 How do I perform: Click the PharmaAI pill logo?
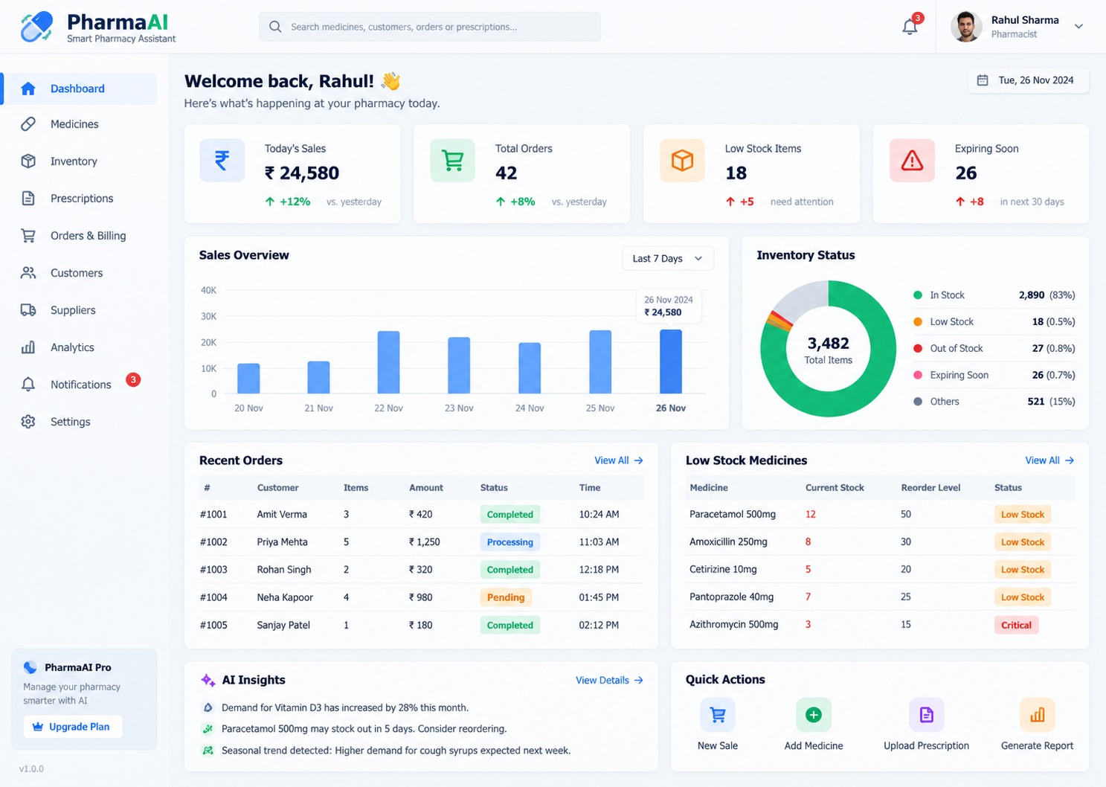(x=36, y=27)
